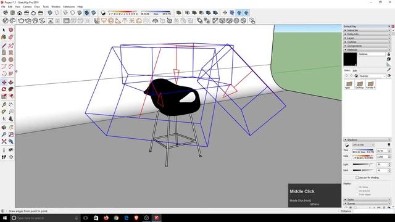
Task: Toggle the On faces display checkbox
Action: click(x=357, y=187)
